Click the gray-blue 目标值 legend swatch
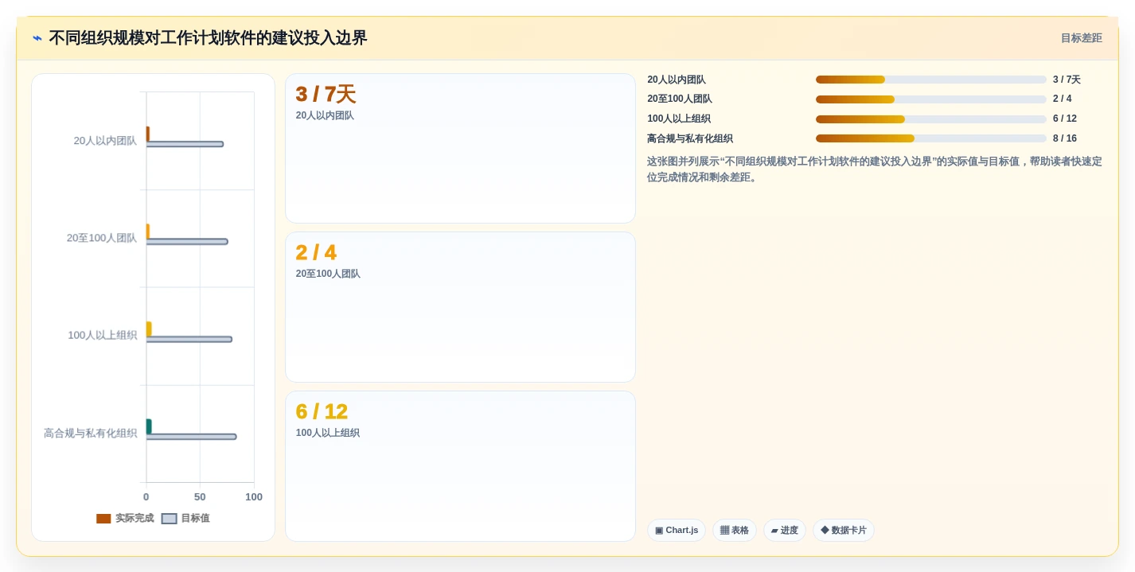The width and height of the screenshot is (1135, 572). click(169, 519)
